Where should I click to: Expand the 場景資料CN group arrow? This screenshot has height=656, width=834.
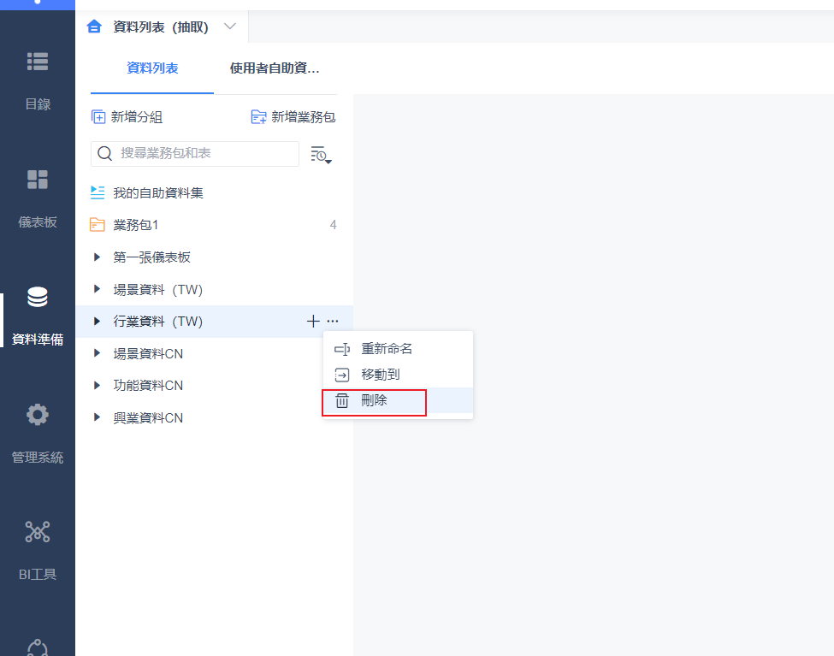point(97,353)
